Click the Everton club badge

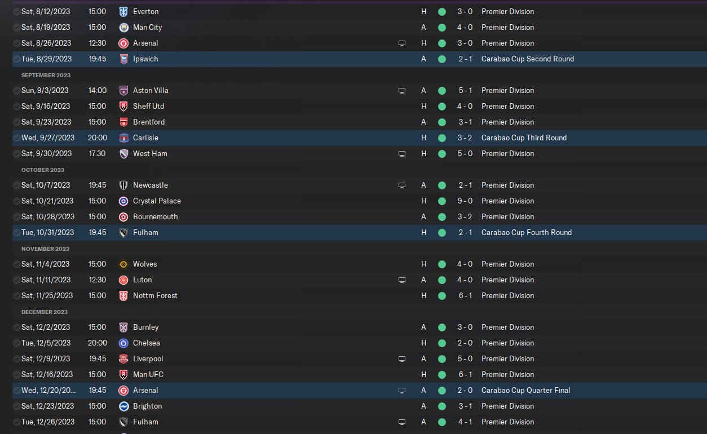click(123, 11)
